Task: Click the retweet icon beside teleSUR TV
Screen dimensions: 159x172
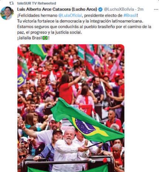Action: click(x=12, y=3)
